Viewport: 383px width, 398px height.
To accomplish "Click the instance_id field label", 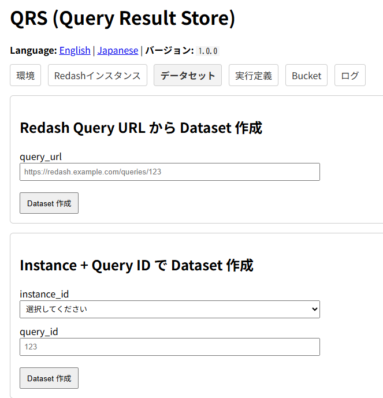I will tap(44, 294).
